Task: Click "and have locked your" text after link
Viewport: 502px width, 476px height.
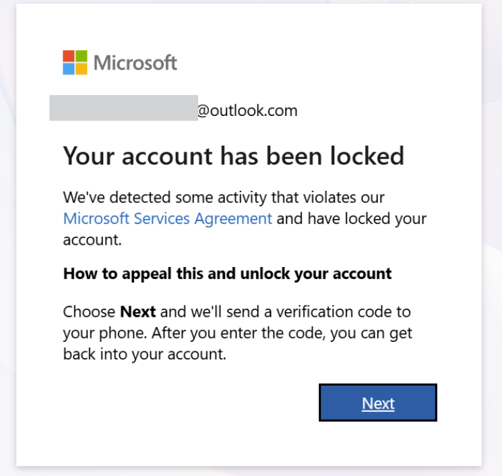Action: point(351,218)
